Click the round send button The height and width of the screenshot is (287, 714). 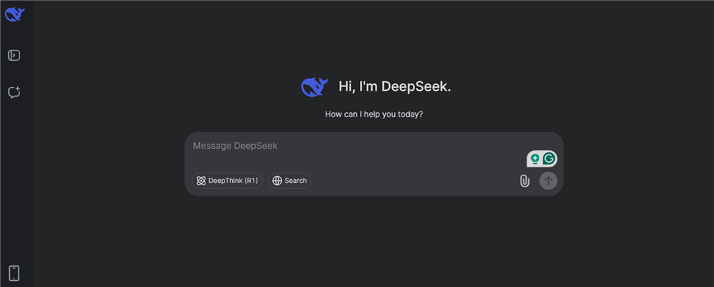[x=548, y=181]
